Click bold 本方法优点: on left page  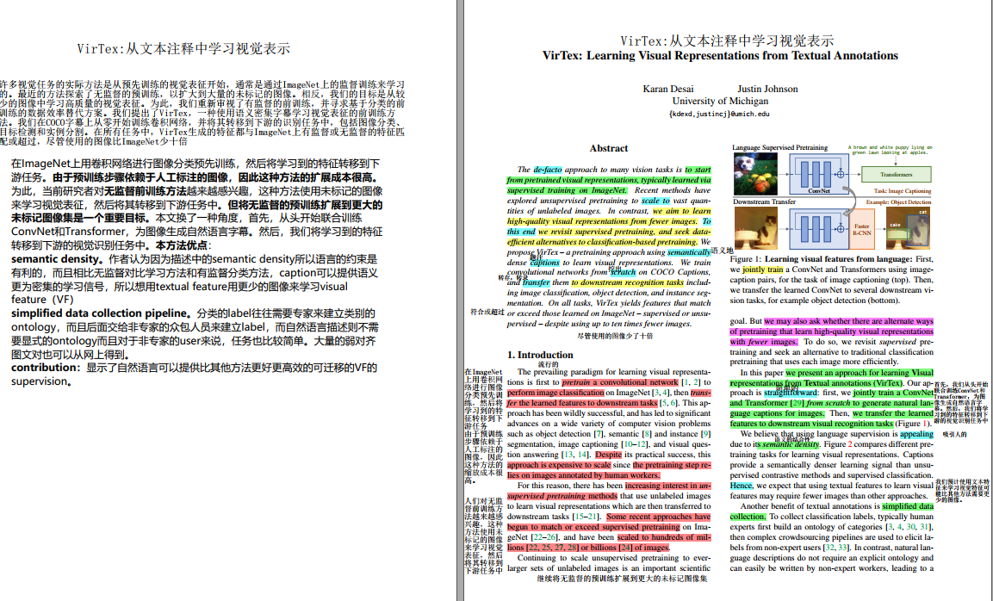[x=183, y=245]
